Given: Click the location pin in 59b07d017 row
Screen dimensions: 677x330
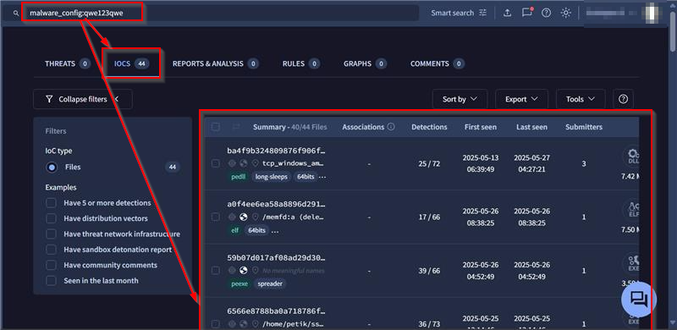Looking at the screenshot, I should [256, 271].
